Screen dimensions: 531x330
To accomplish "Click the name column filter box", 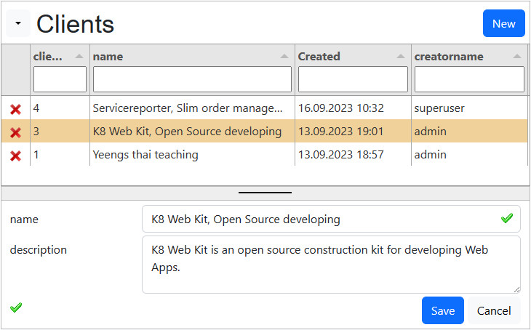I will pos(192,79).
